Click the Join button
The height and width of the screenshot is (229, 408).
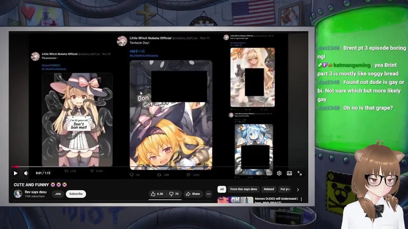click(58, 194)
